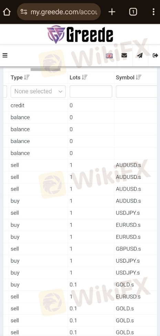The height and width of the screenshot is (336, 160).
Task: Select the GBPUSD.s sell row
Action: click(x=80, y=249)
